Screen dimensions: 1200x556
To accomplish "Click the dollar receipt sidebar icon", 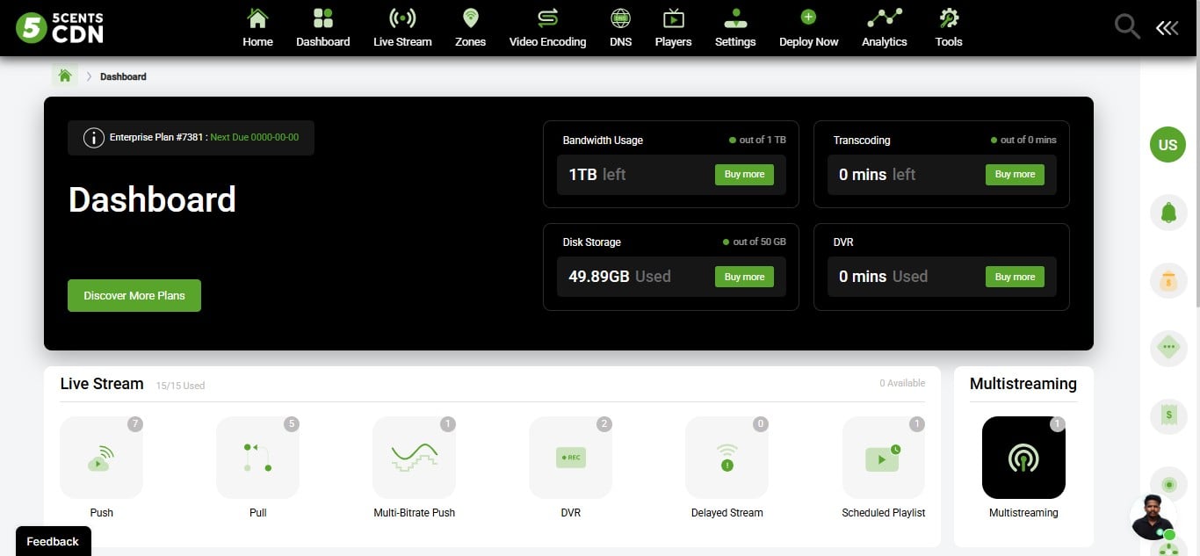I will tap(1168, 415).
